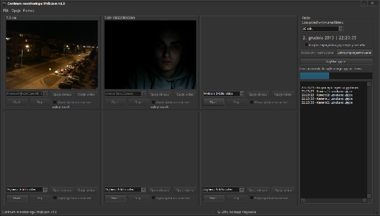
Task: Open the frame capture interval dropdown showing 10 sek.
Action: 341,29
